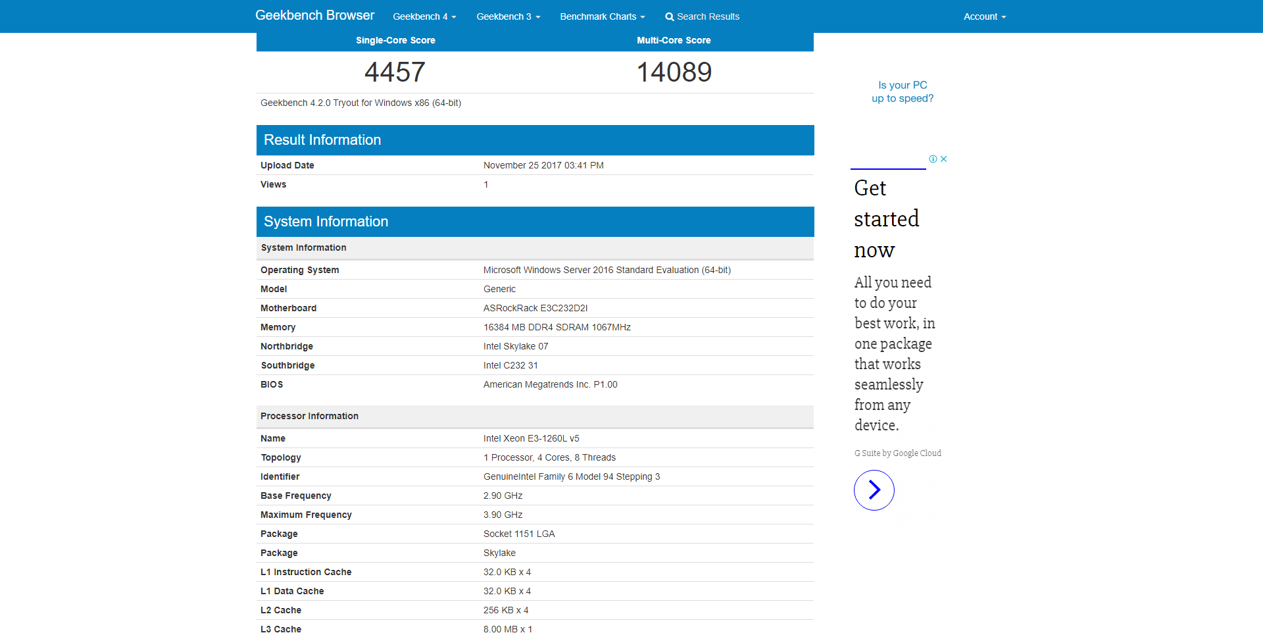Image resolution: width=1263 pixels, height=637 pixels.
Task: Click the Northbridge value 'Intel Skylake 07'
Action: 516,346
